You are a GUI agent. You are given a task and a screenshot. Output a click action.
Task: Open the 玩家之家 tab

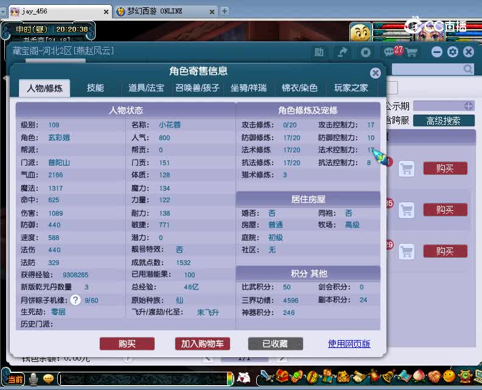[x=351, y=88]
